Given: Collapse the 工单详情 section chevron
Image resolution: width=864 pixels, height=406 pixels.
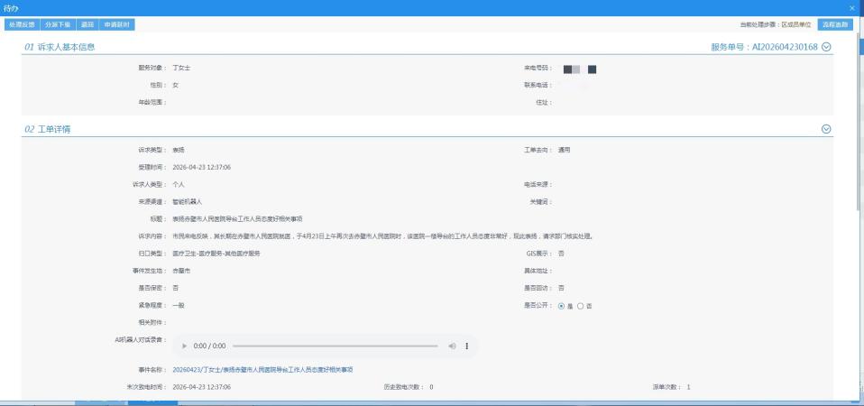Looking at the screenshot, I should coord(826,129).
